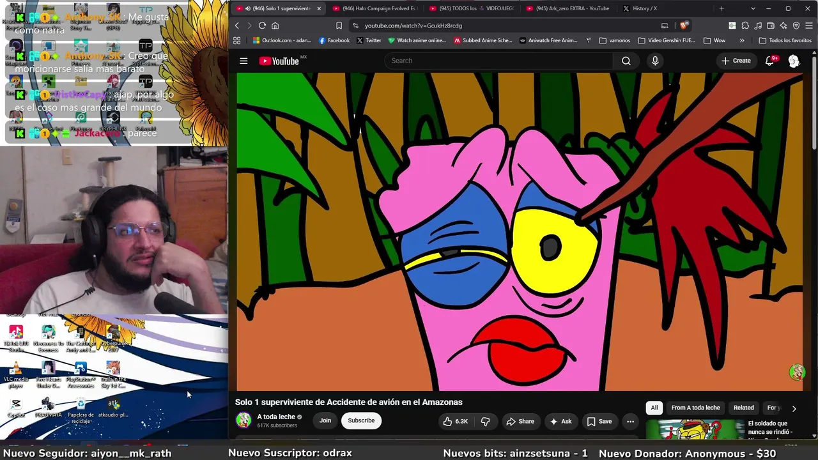Click the browser address bar URL
The height and width of the screenshot is (460, 818).
click(x=413, y=26)
